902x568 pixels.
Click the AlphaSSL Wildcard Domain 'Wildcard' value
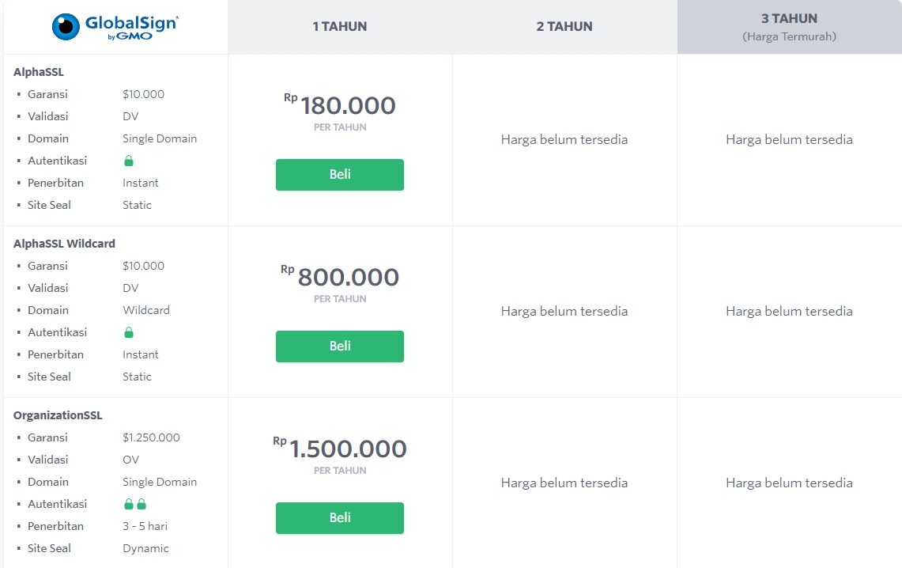click(146, 310)
